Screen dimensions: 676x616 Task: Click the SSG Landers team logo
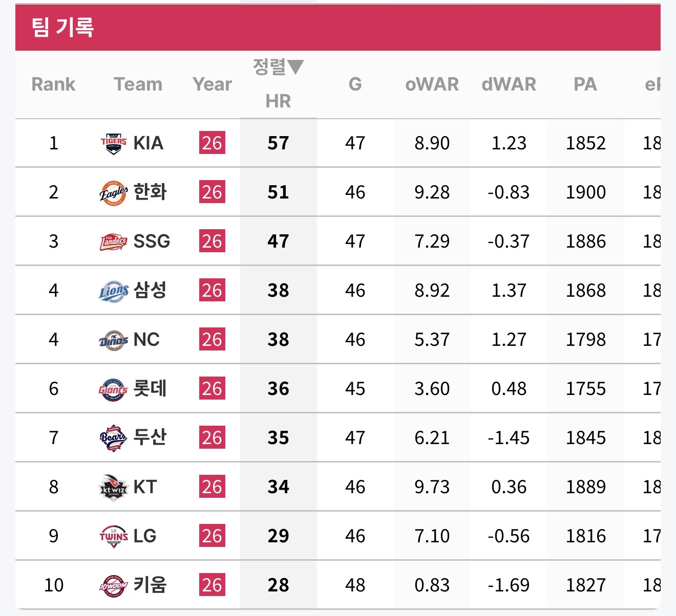[114, 241]
